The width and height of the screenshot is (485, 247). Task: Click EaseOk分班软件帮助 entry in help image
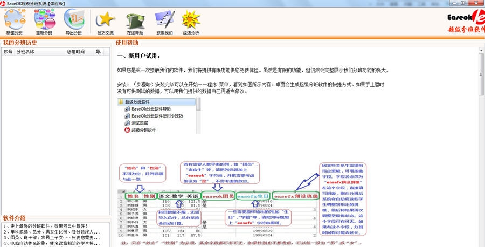point(151,109)
